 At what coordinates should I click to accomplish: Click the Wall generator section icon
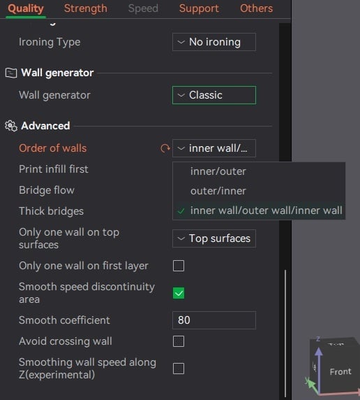[11, 73]
